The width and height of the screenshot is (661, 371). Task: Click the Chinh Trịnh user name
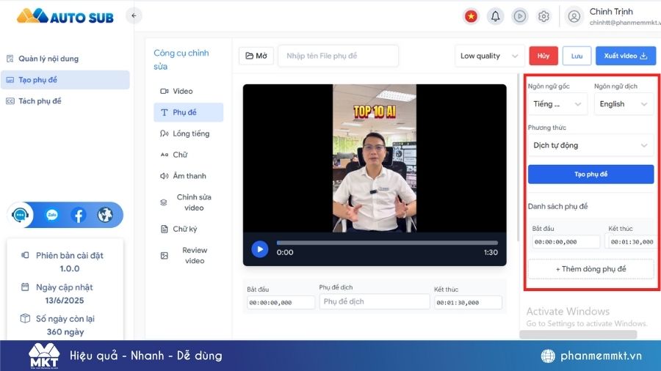tap(611, 12)
